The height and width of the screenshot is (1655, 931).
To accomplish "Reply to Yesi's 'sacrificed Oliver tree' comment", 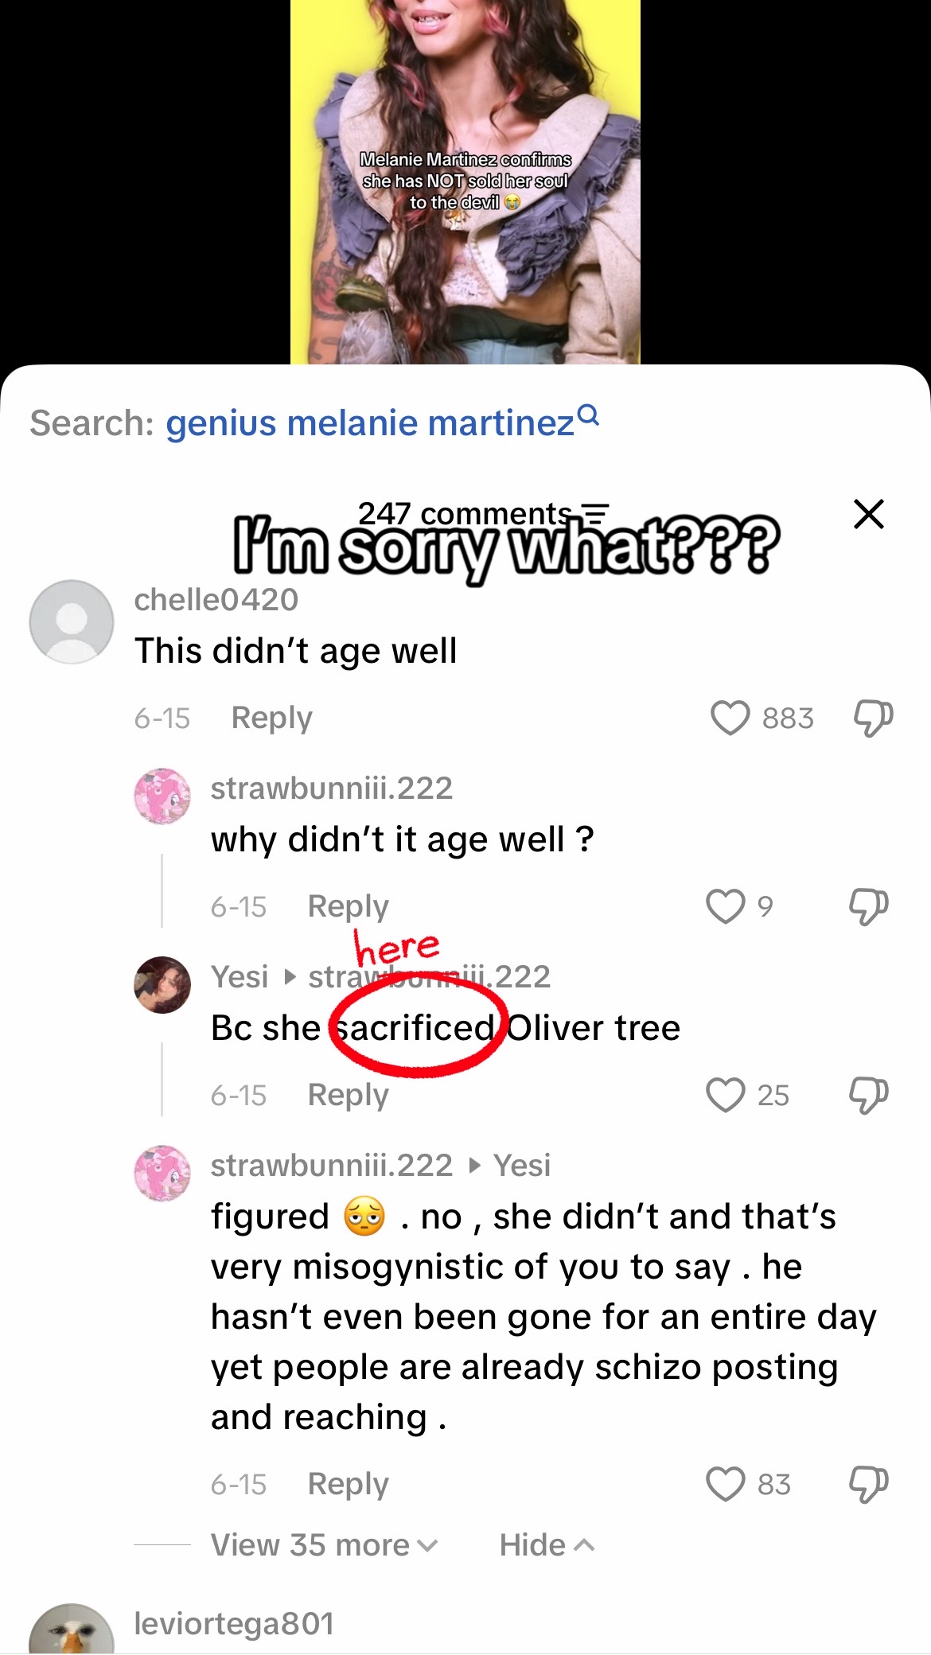I will coord(348,1095).
